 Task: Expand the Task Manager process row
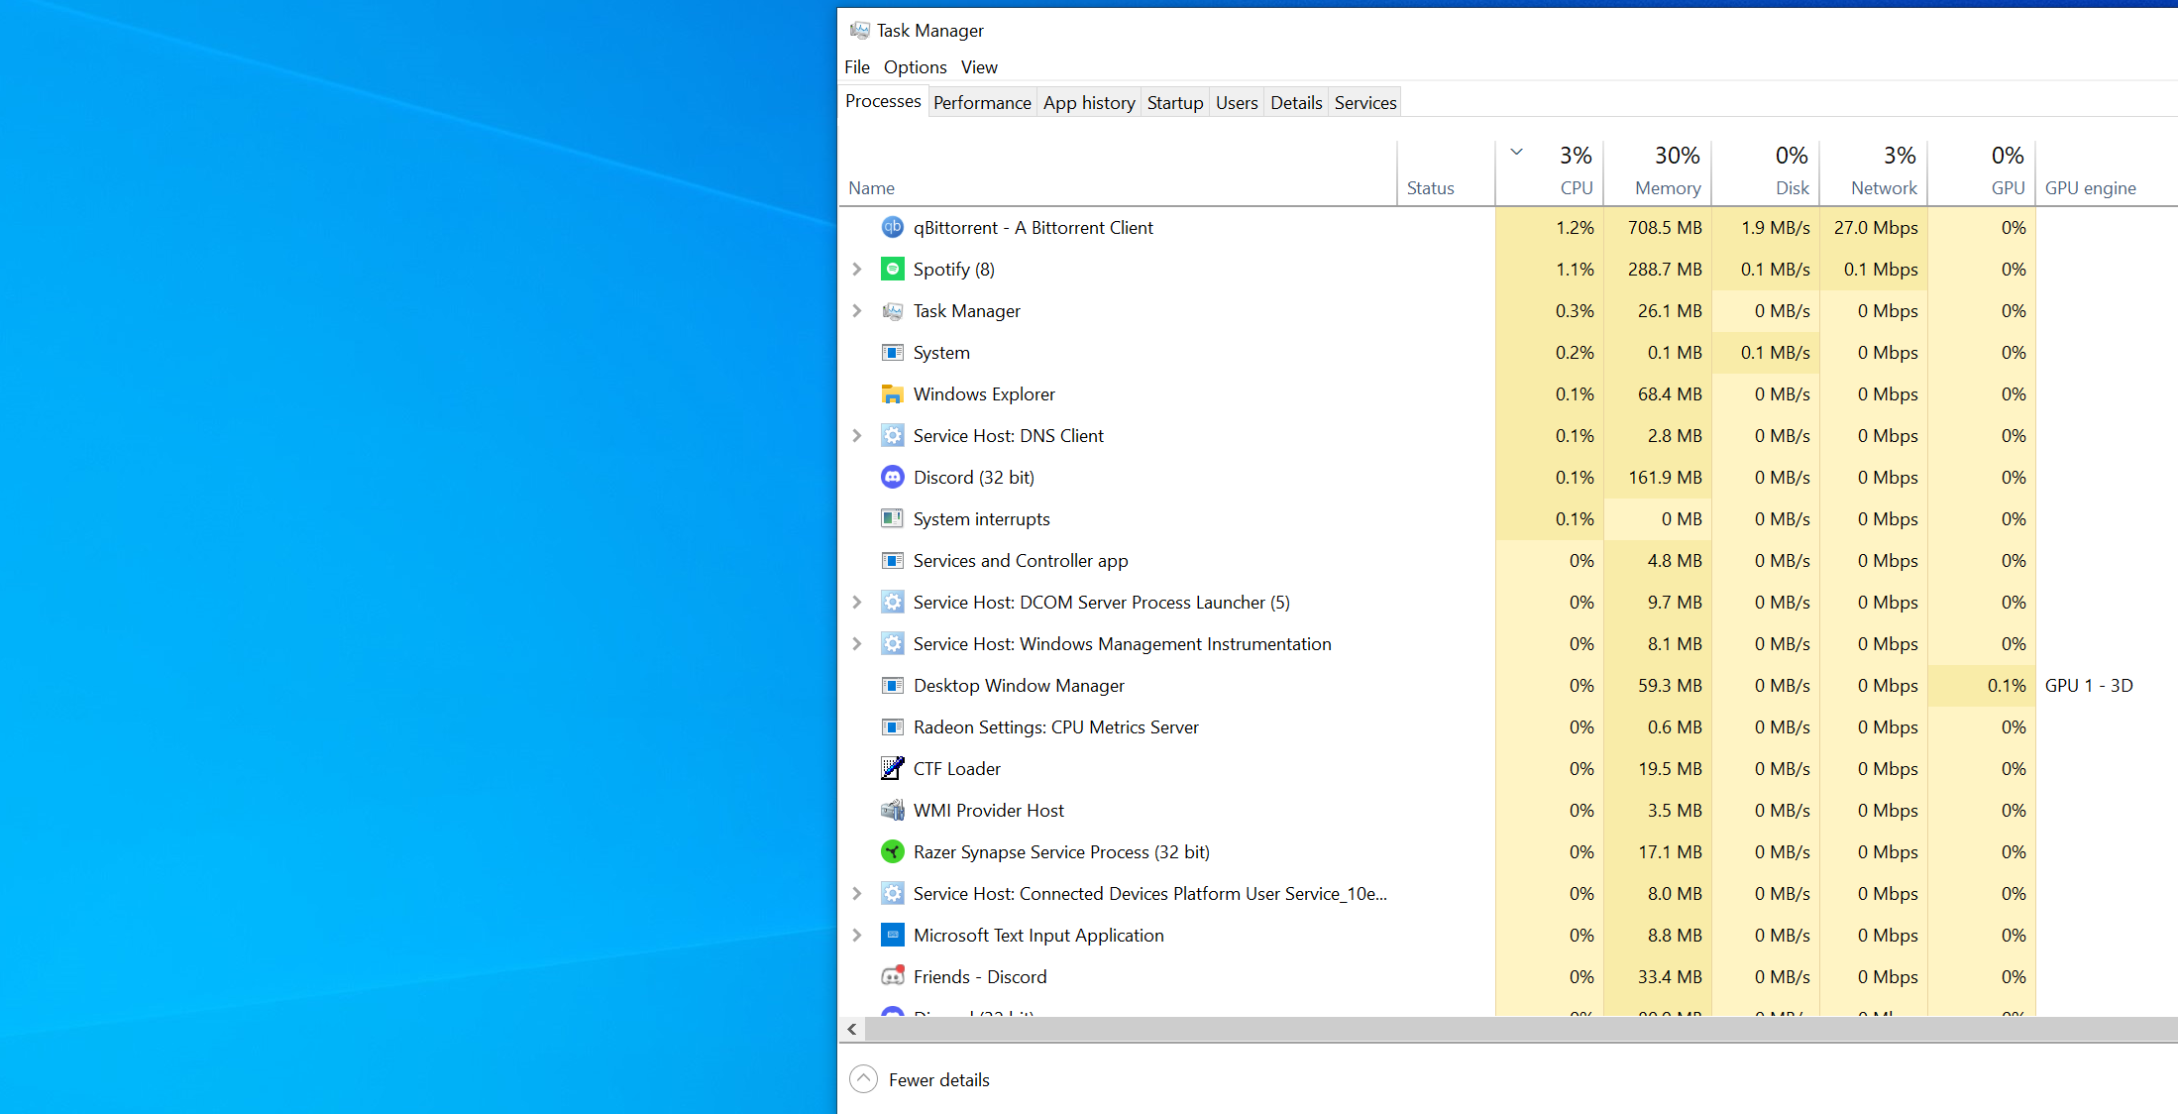[857, 311]
